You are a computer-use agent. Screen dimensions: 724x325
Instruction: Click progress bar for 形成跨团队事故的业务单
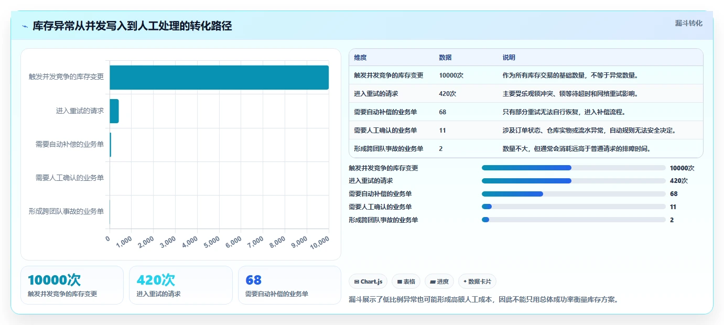click(574, 220)
